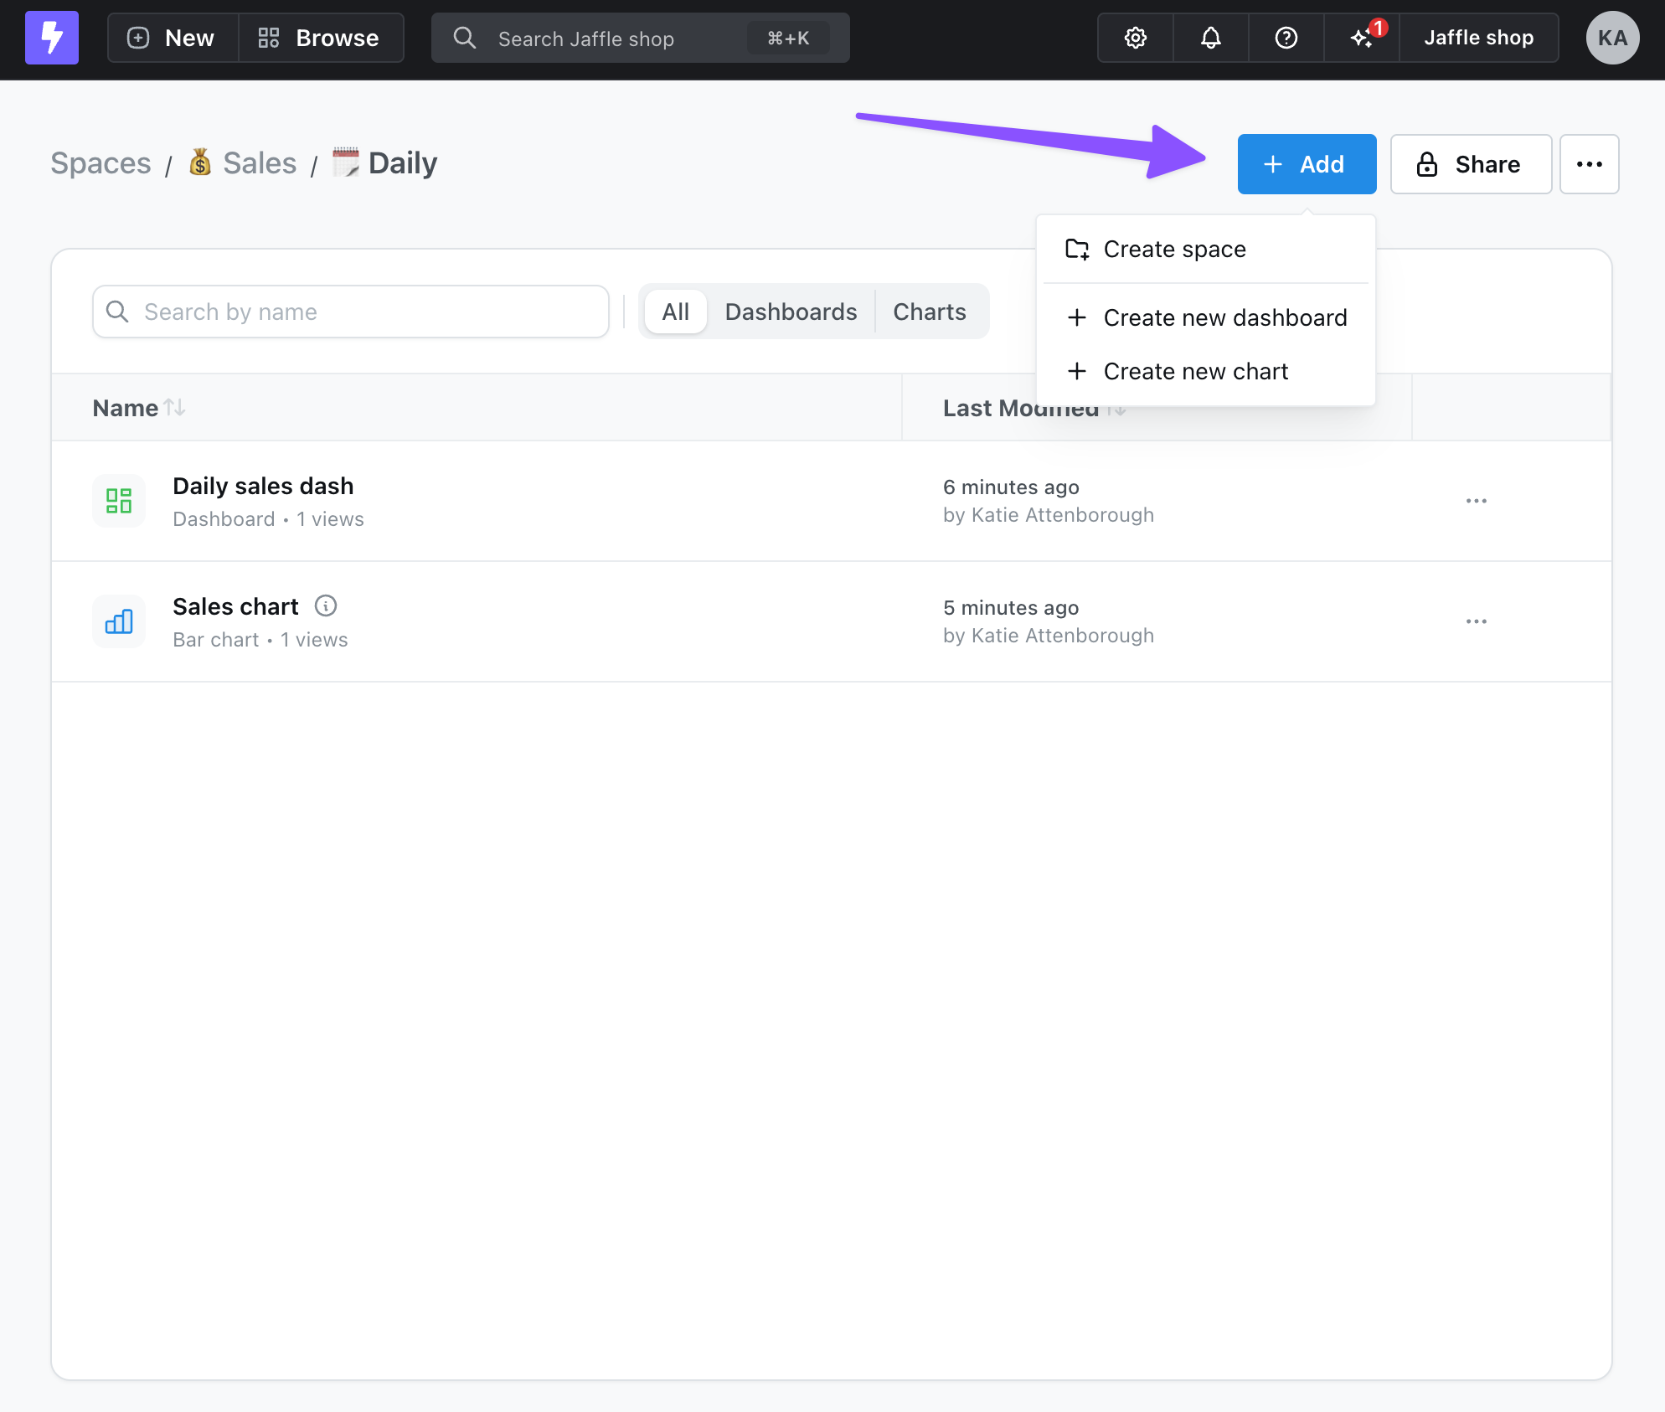The height and width of the screenshot is (1412, 1665).
Task: Click the Lightdash lightning logo
Action: pos(52,38)
